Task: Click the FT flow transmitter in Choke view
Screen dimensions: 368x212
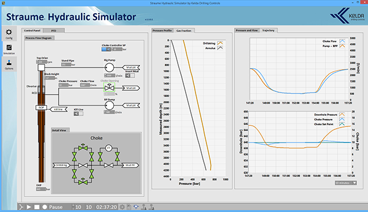Action: point(109,148)
